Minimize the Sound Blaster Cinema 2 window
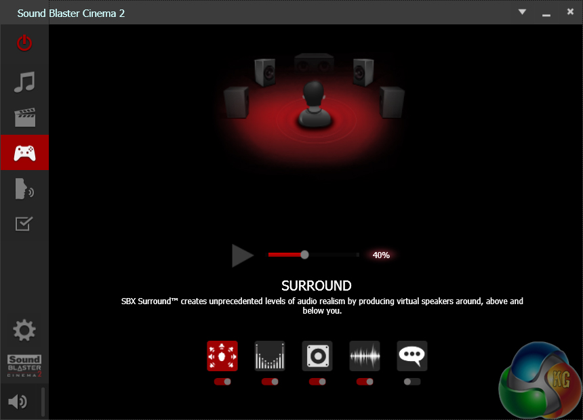This screenshot has width=583, height=420. (546, 14)
